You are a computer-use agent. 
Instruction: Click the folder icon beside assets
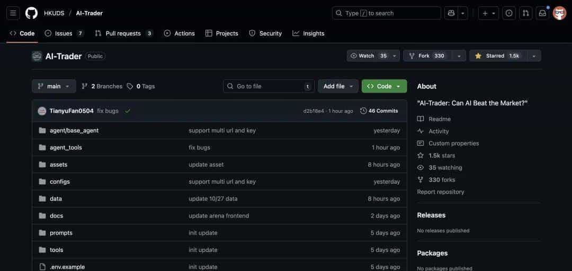42,165
